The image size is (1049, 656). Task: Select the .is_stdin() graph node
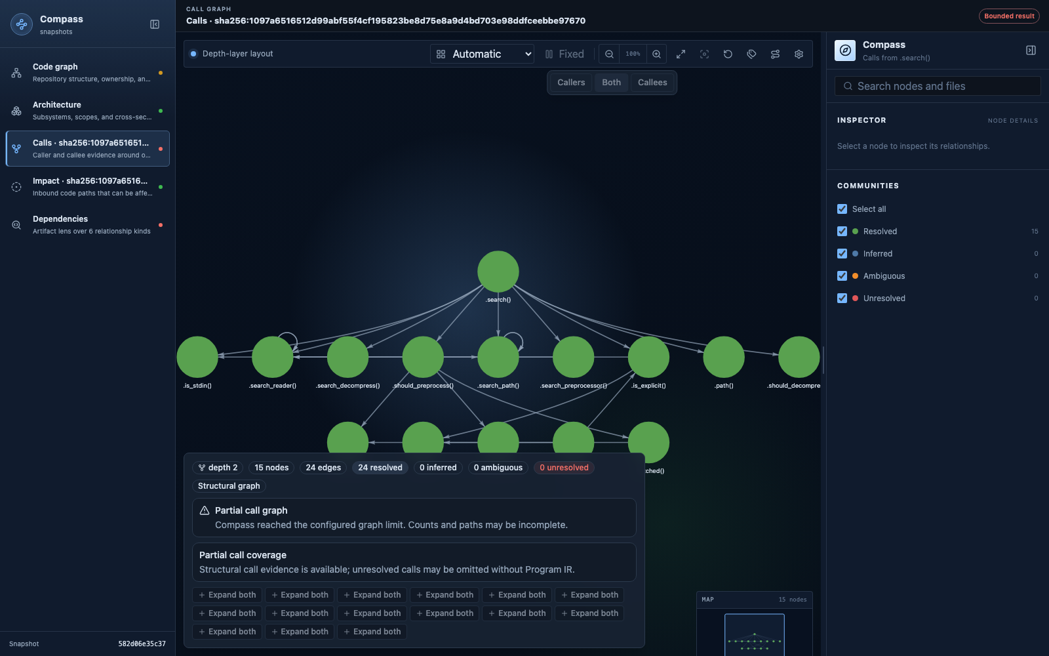(x=197, y=357)
